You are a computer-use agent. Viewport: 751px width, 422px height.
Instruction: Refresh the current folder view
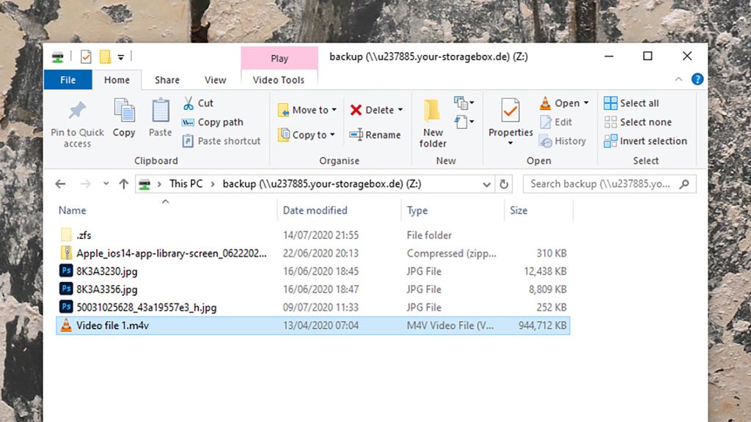pyautogui.click(x=504, y=184)
